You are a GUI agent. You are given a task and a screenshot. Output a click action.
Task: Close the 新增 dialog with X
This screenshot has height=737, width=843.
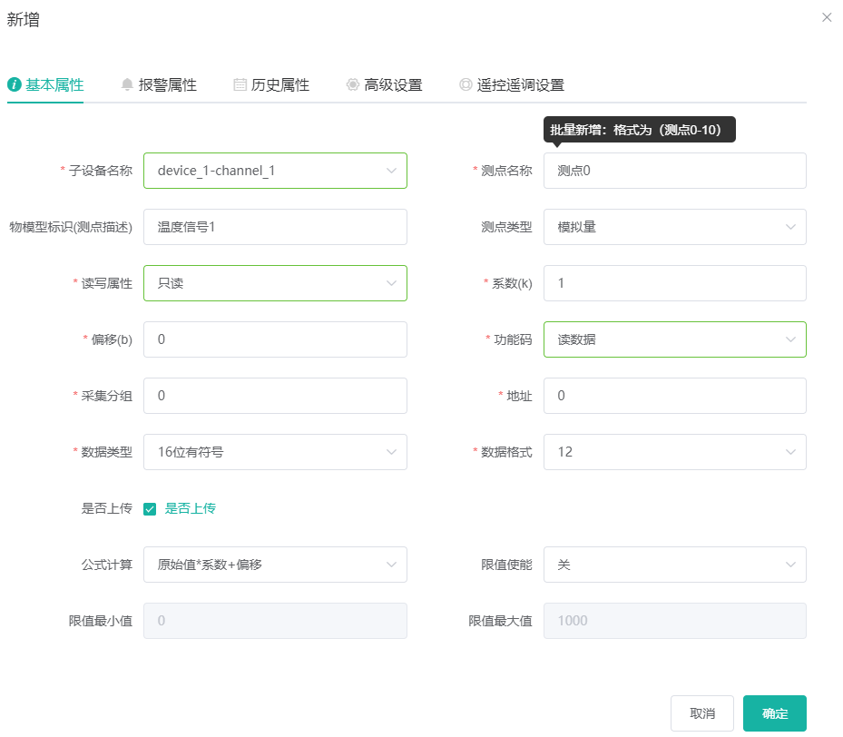coord(827,17)
